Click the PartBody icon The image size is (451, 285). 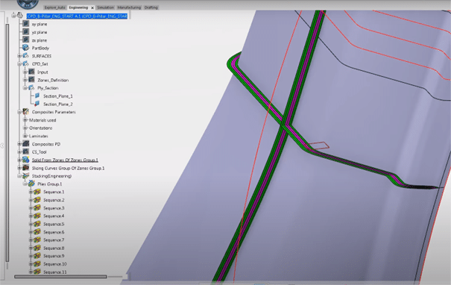coord(26,48)
